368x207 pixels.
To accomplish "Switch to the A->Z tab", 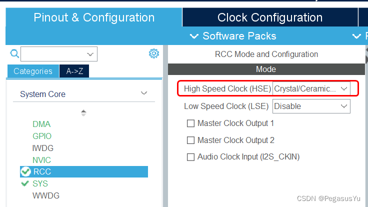I will 74,71.
